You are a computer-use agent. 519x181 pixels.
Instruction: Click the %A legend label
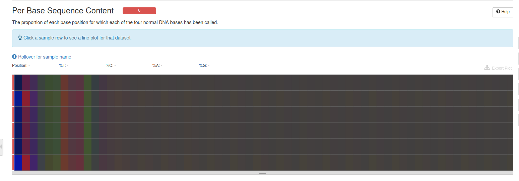coord(157,66)
